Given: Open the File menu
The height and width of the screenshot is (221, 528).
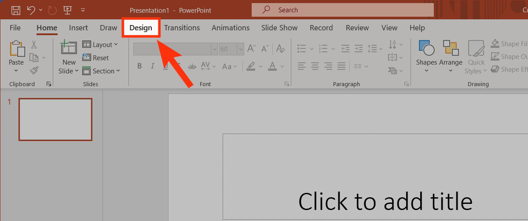Looking at the screenshot, I should (x=15, y=28).
